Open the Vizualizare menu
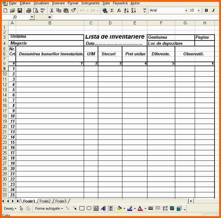This screenshot has width=221, height=218. [41, 3]
